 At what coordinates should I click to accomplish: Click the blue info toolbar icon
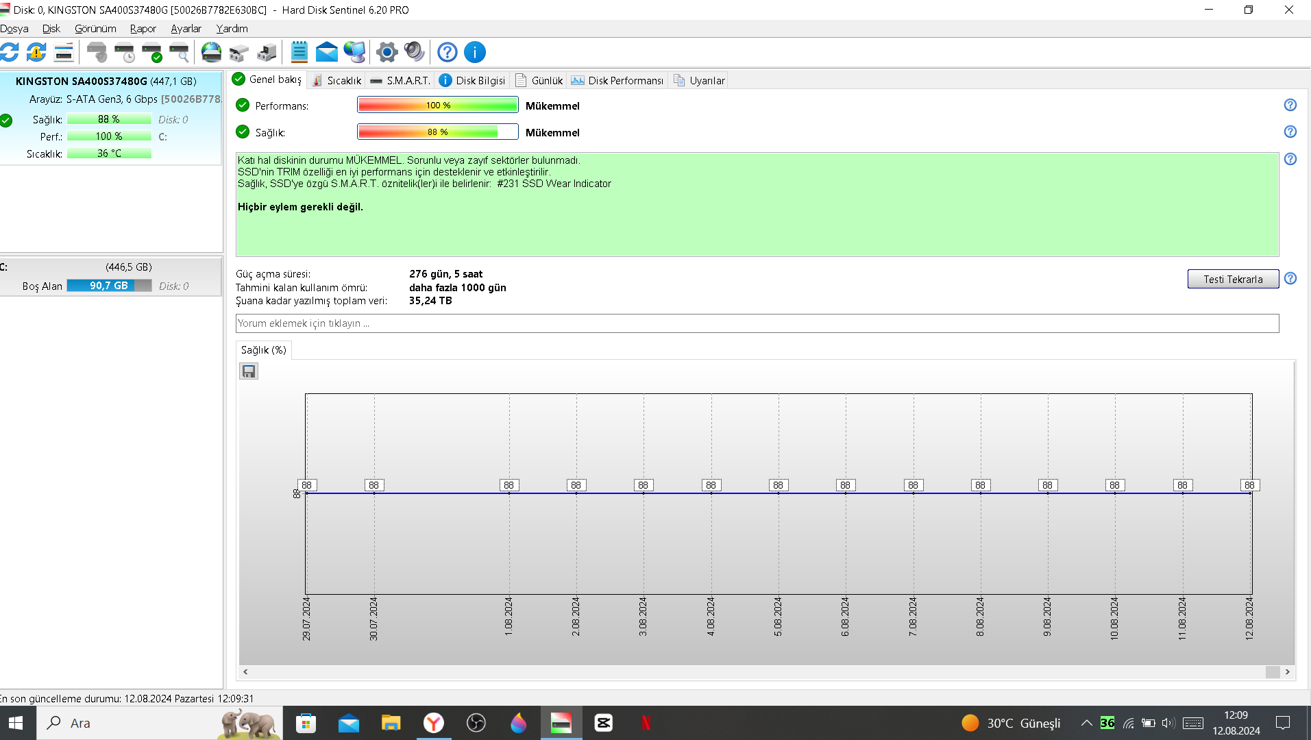[x=474, y=52]
